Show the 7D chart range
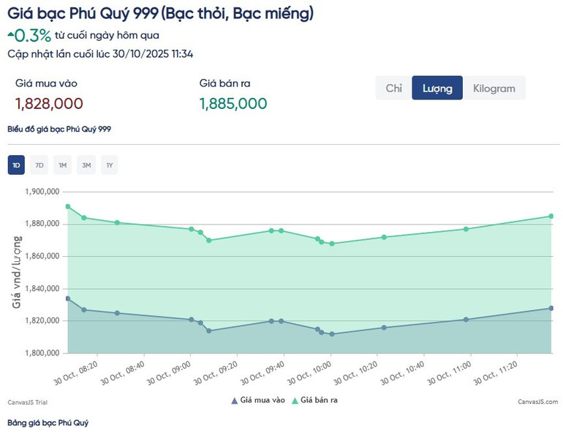 39,165
